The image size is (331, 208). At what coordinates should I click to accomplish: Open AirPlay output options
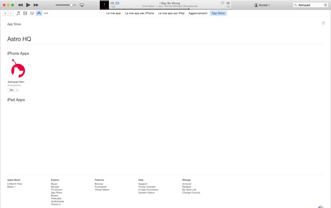tap(82, 5)
